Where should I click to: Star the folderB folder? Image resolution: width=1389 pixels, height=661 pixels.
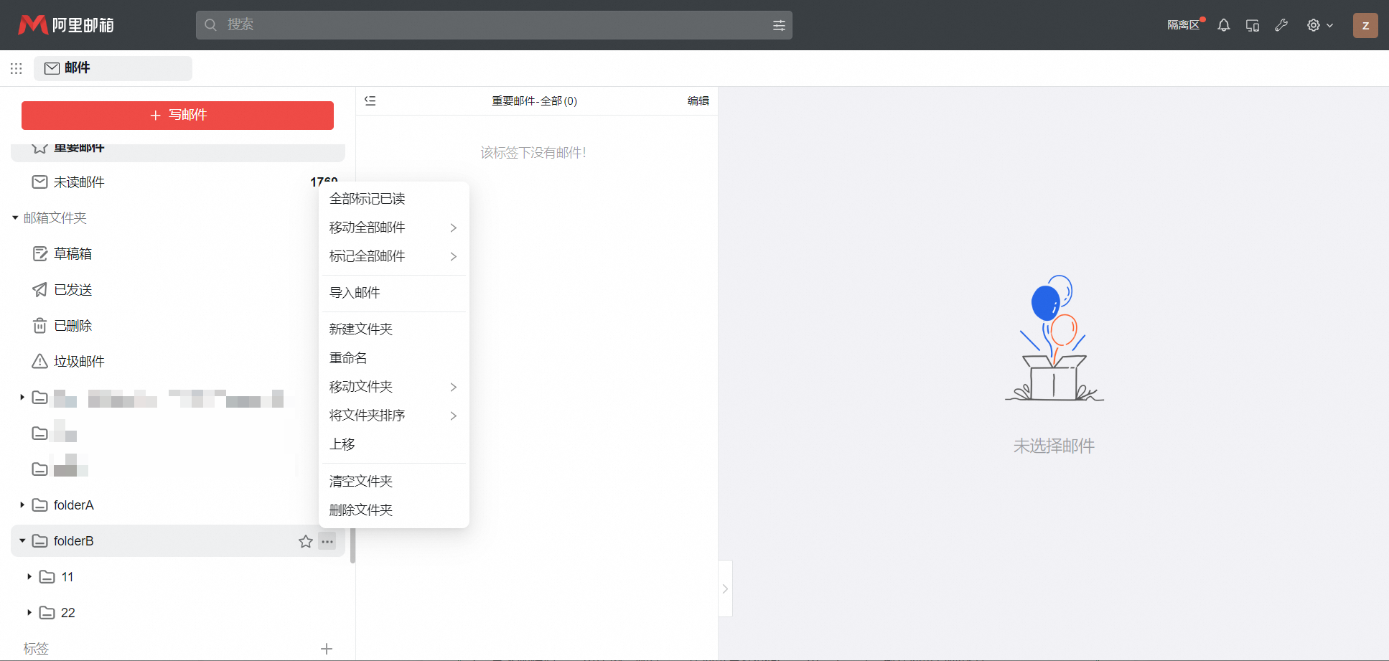click(306, 541)
